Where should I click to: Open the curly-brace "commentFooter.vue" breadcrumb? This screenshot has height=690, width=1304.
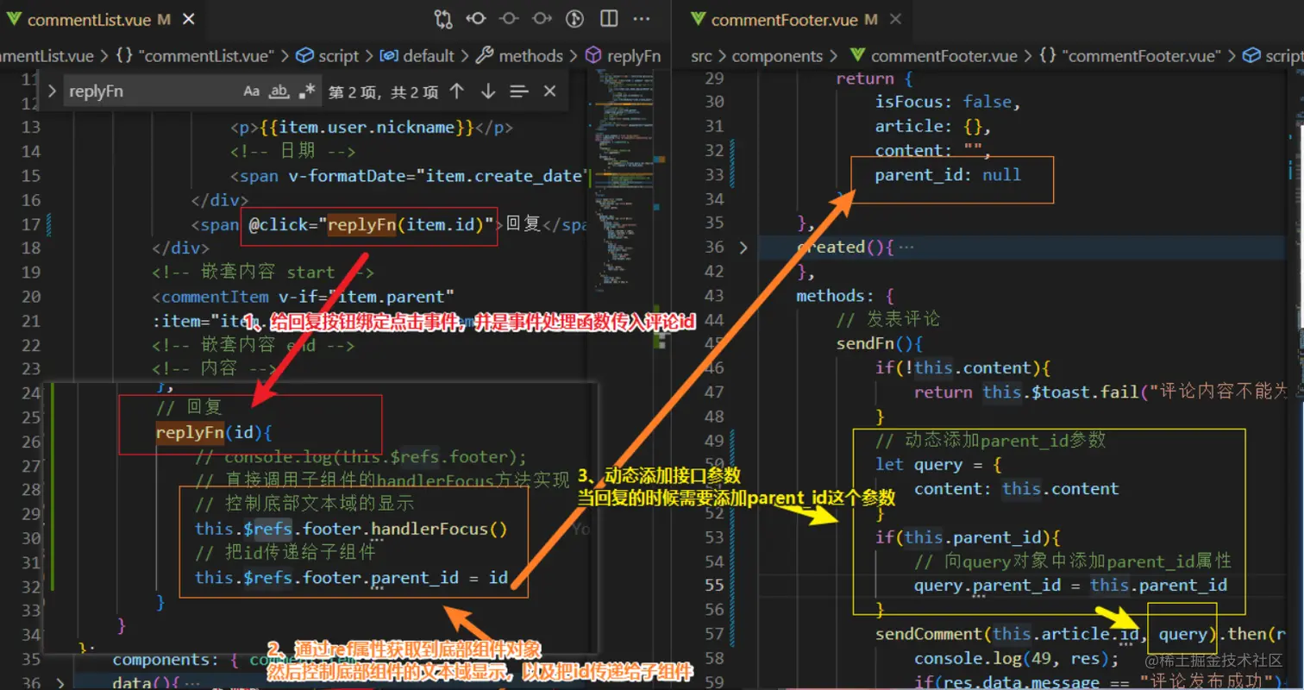(1131, 56)
